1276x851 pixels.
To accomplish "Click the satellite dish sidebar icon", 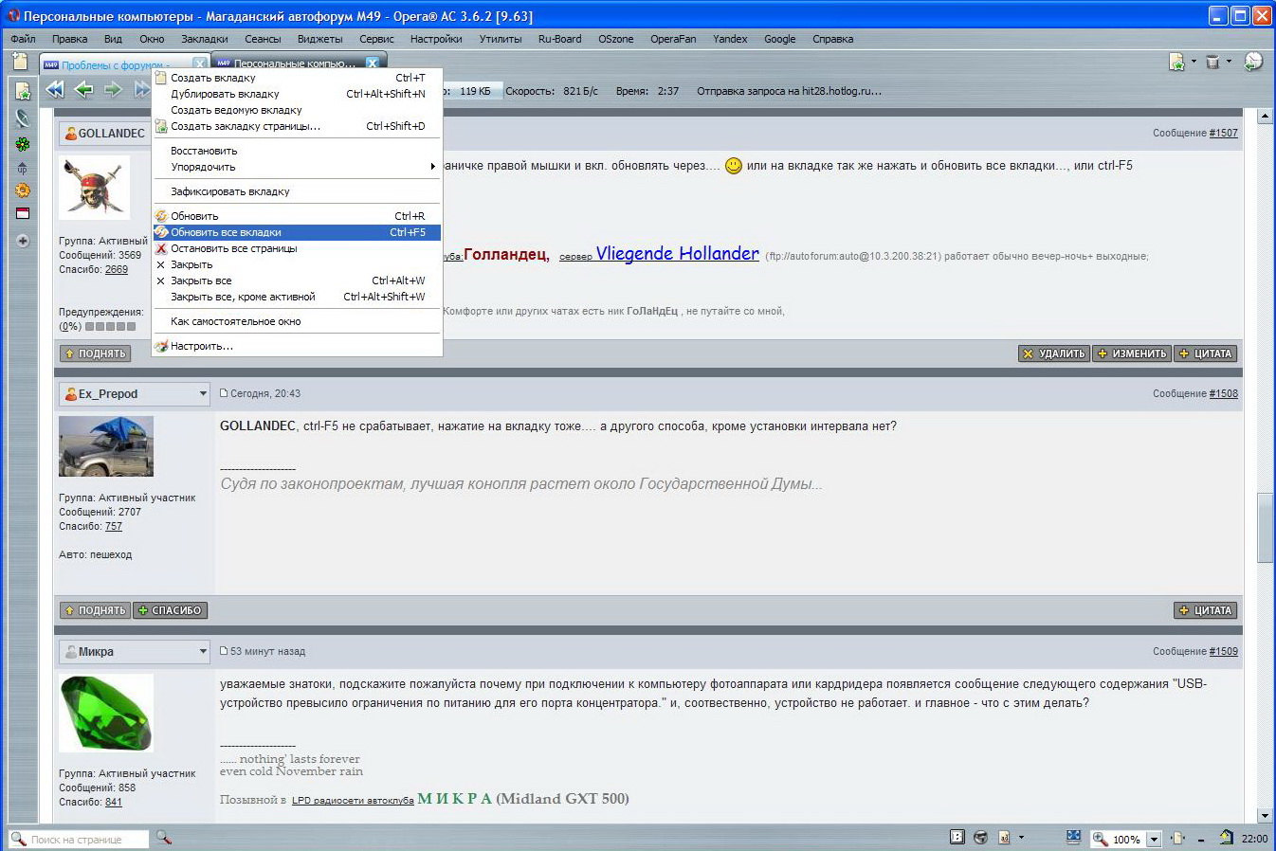I will pos(23,118).
